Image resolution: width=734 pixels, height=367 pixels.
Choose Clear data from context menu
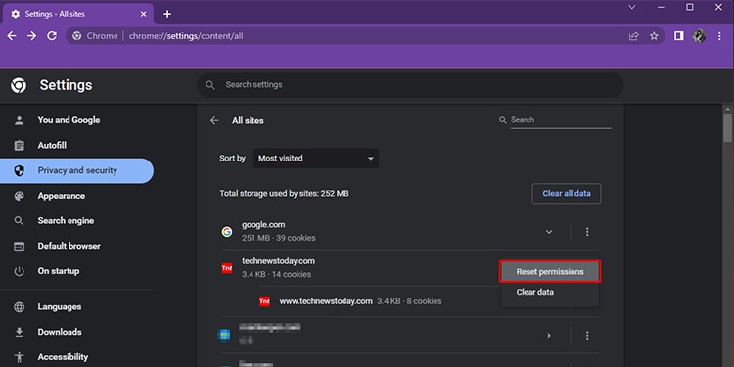[x=535, y=292]
